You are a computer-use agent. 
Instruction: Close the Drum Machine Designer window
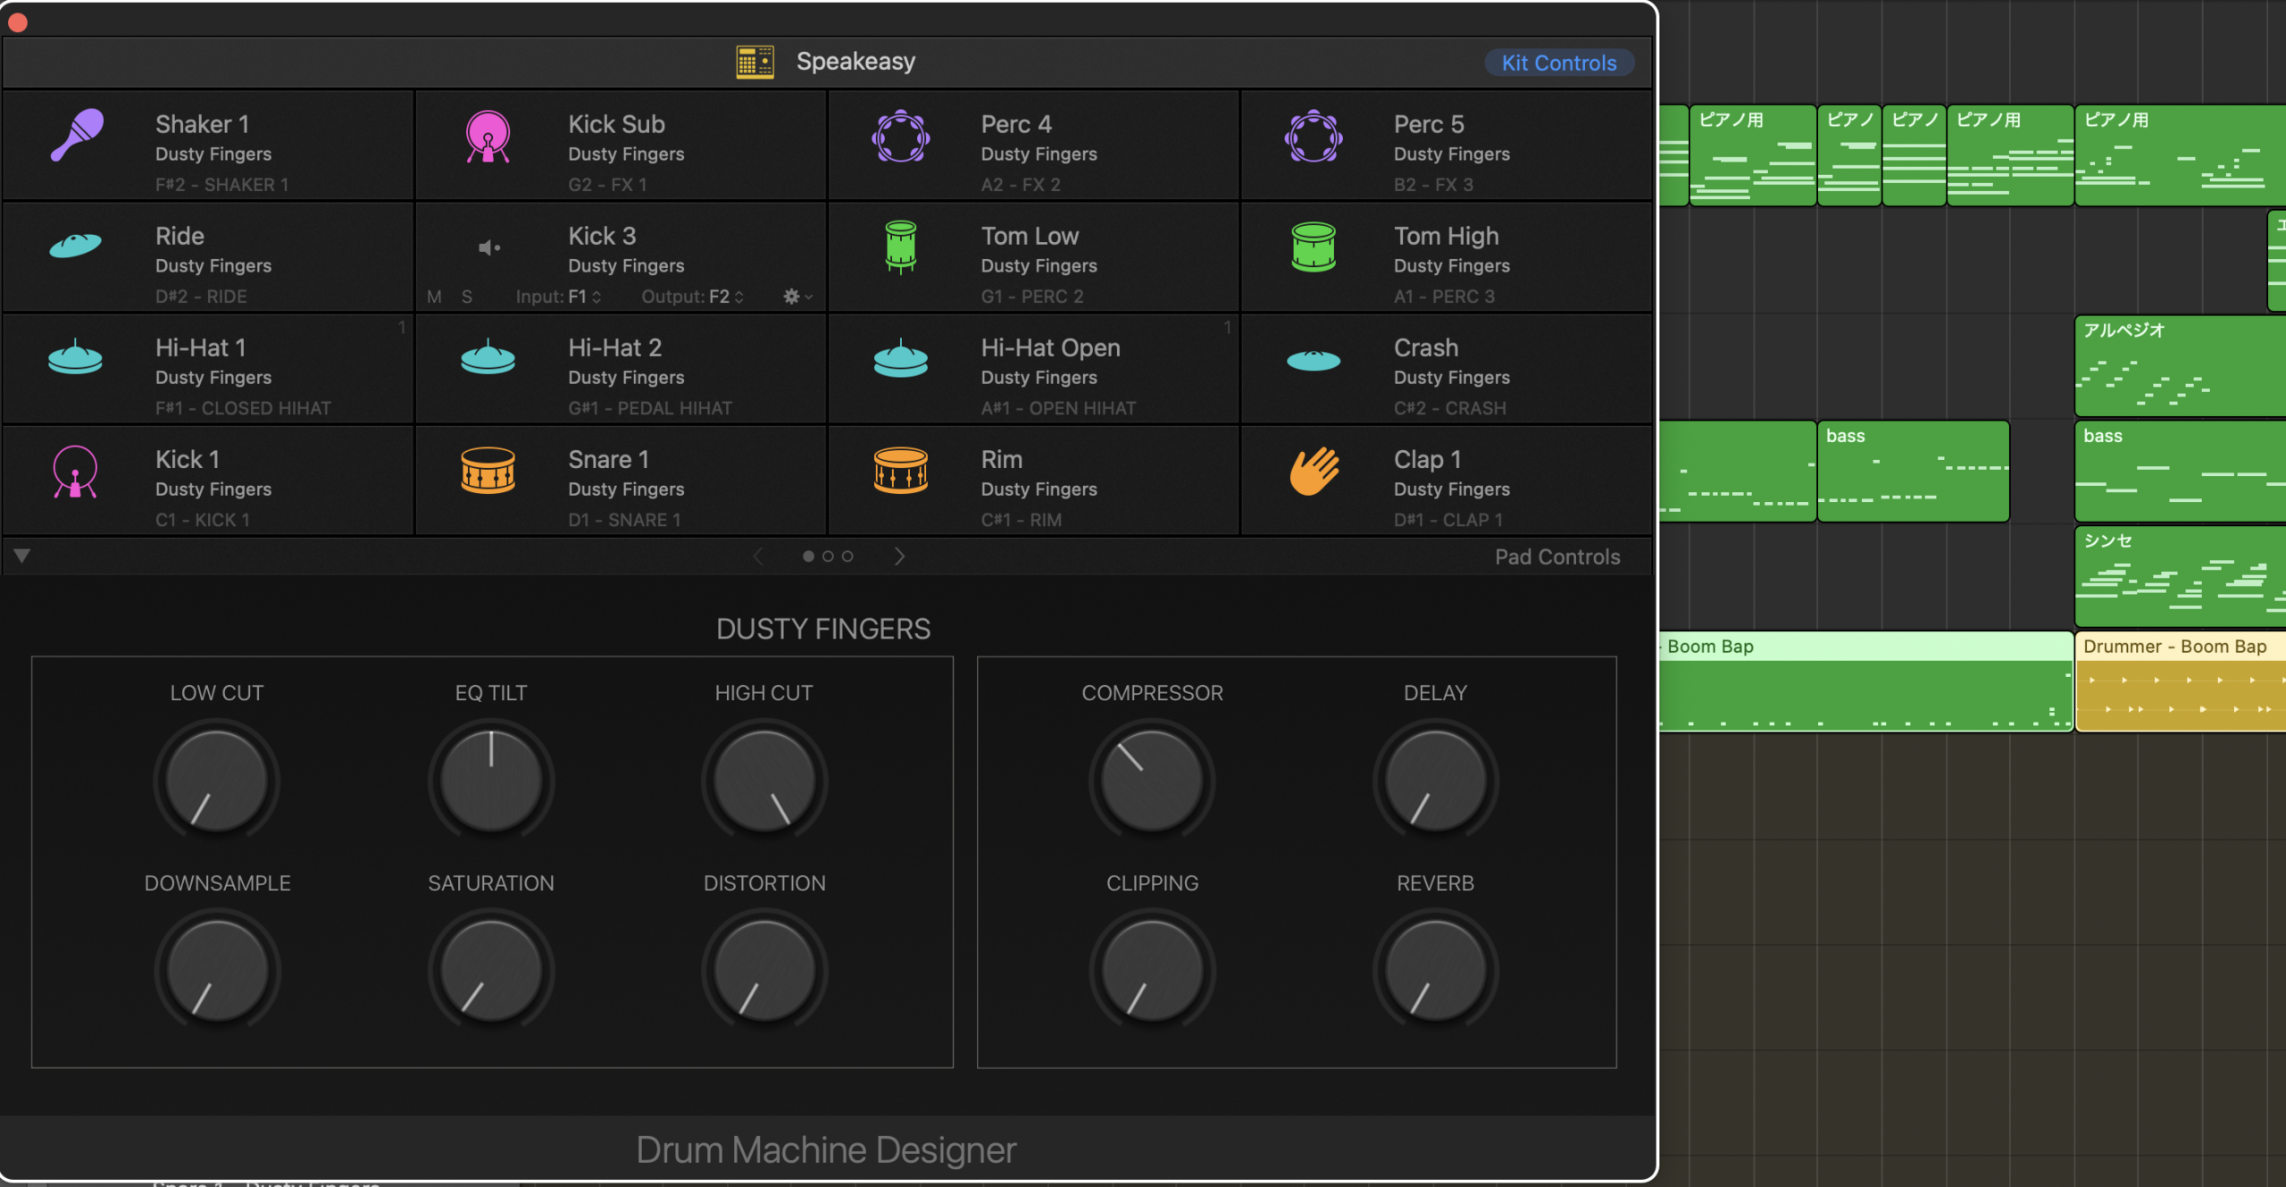pyautogui.click(x=18, y=22)
